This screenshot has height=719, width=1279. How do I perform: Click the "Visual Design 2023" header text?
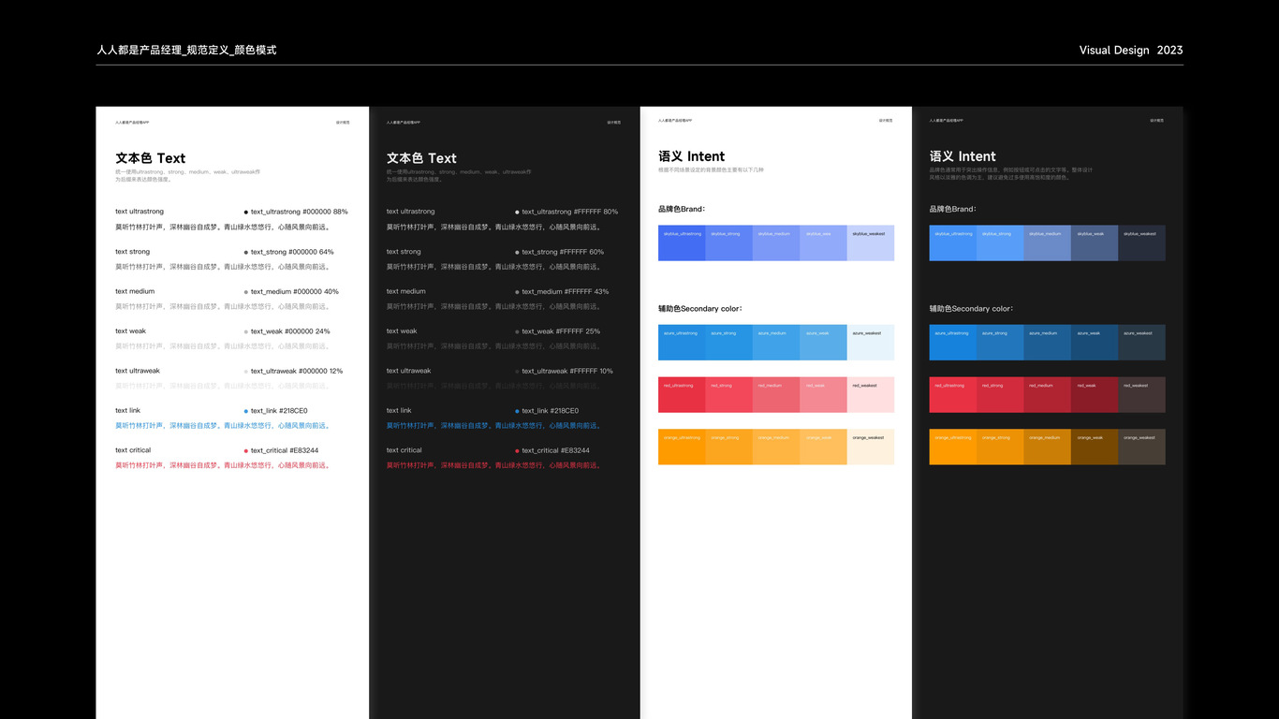tap(1131, 51)
